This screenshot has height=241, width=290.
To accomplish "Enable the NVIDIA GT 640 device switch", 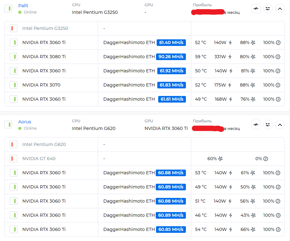I will (x=14, y=159).
